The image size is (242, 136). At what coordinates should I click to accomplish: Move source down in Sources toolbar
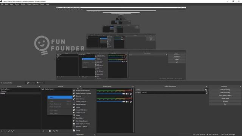point(57,131)
